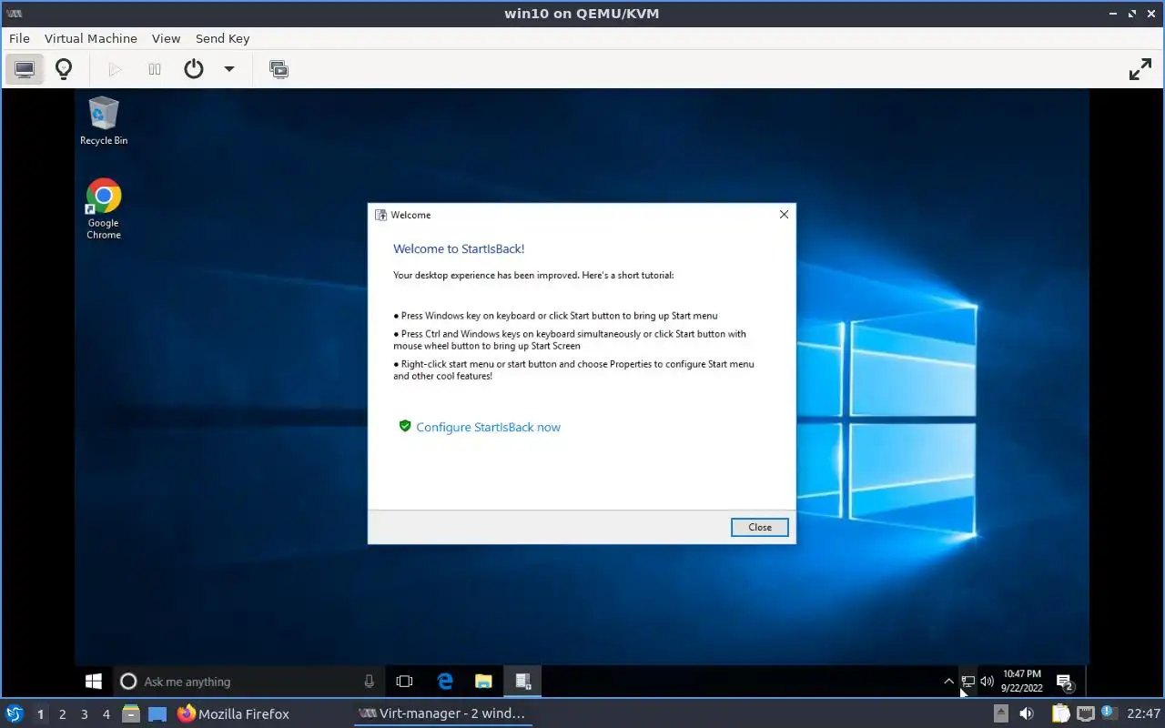Open the Windows Start button

click(93, 681)
